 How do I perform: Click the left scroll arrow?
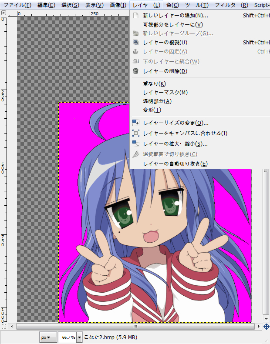(12, 327)
